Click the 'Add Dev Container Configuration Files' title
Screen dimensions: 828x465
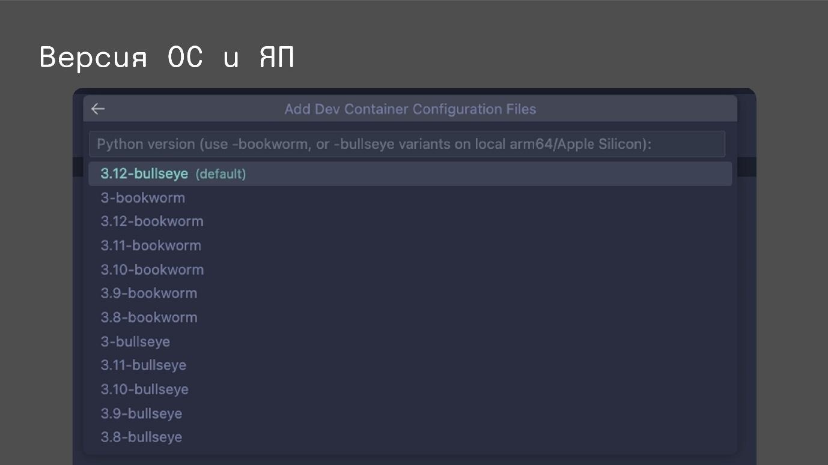410,109
